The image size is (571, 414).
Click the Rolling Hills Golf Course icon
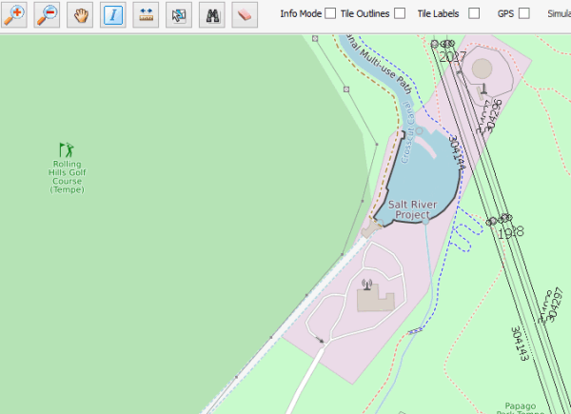(x=67, y=149)
